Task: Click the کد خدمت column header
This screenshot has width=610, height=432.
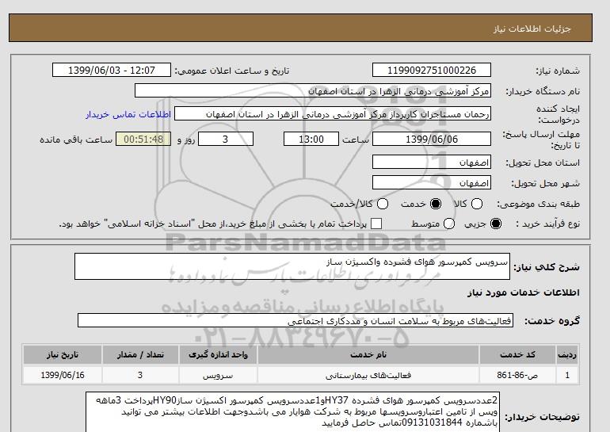Action: (x=517, y=354)
